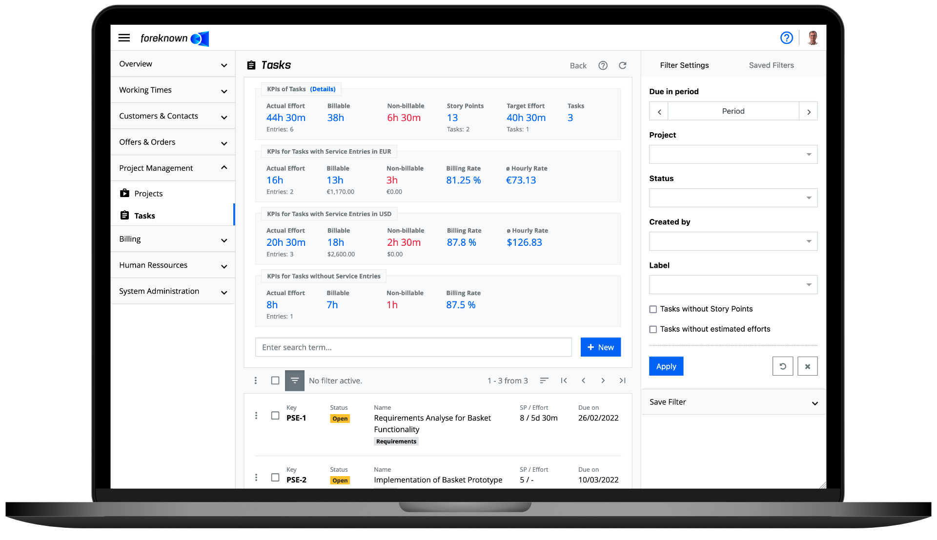Click the filter icon next to task list
Viewport: 937px width, 540px height.
(295, 380)
